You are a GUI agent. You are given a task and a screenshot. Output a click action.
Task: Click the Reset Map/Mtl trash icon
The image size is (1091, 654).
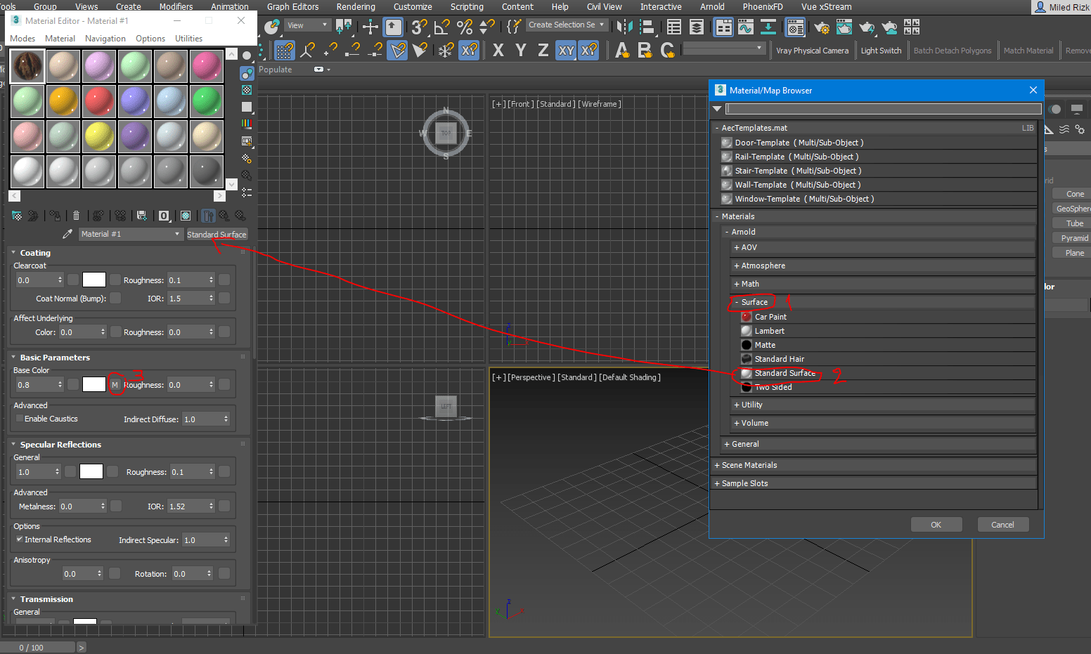(77, 216)
